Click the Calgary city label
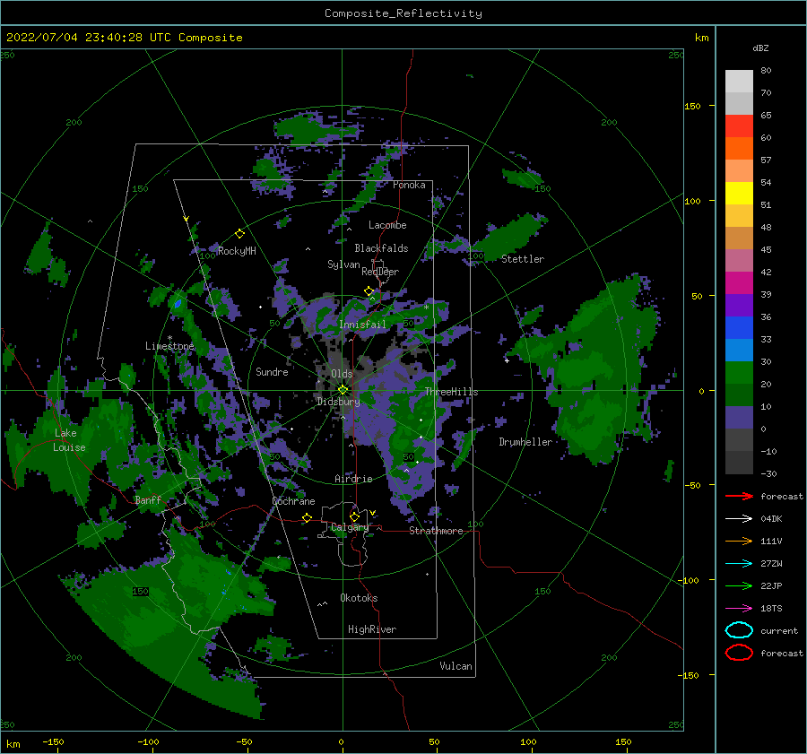Image resolution: width=807 pixels, height=754 pixels. tap(350, 527)
